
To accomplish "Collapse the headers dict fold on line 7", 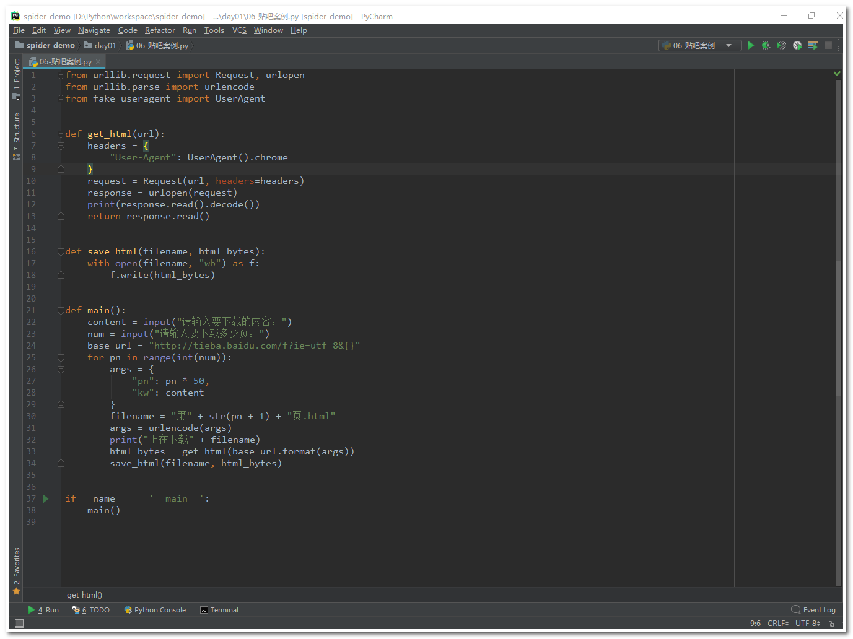I will (x=61, y=146).
